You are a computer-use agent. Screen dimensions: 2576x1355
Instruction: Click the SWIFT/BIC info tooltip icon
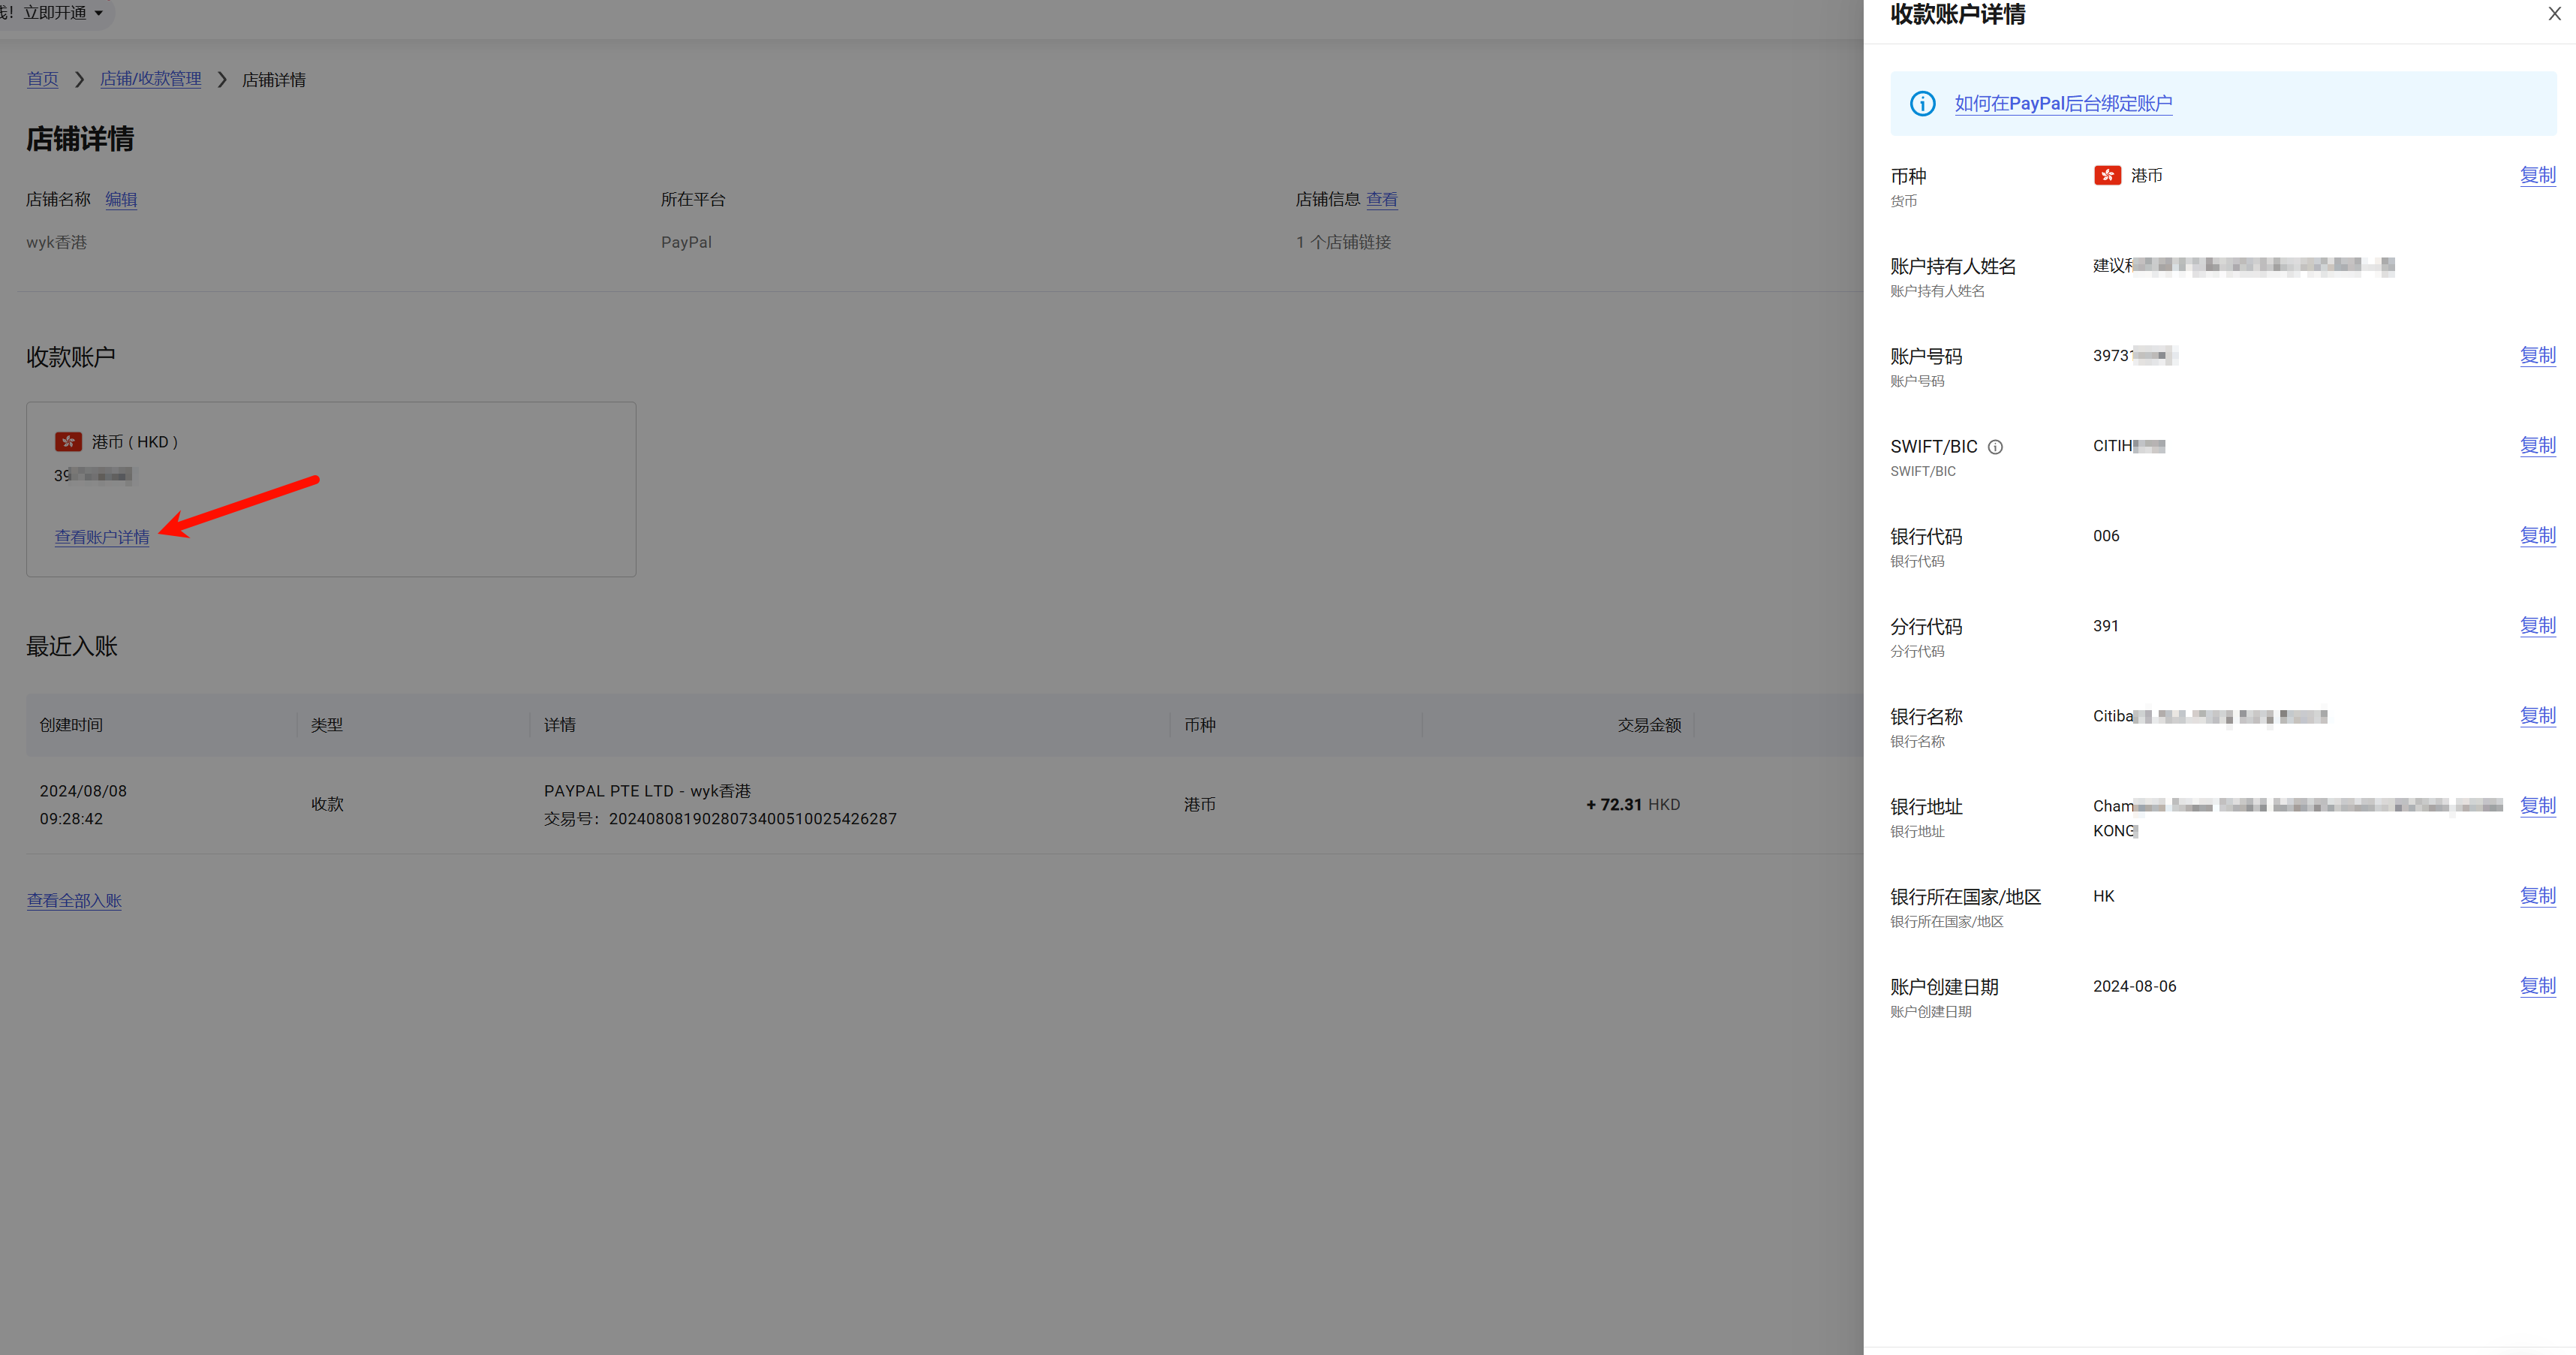tap(1995, 447)
